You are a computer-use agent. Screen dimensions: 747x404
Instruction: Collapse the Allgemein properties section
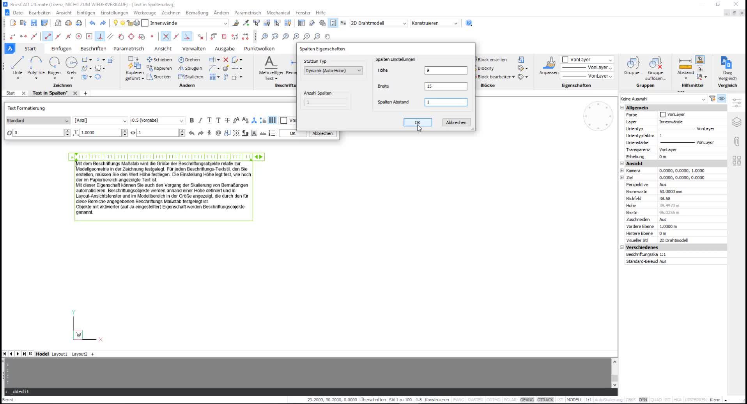622,108
